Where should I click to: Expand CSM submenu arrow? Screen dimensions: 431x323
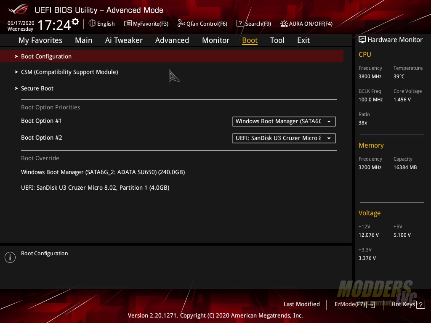(16, 72)
